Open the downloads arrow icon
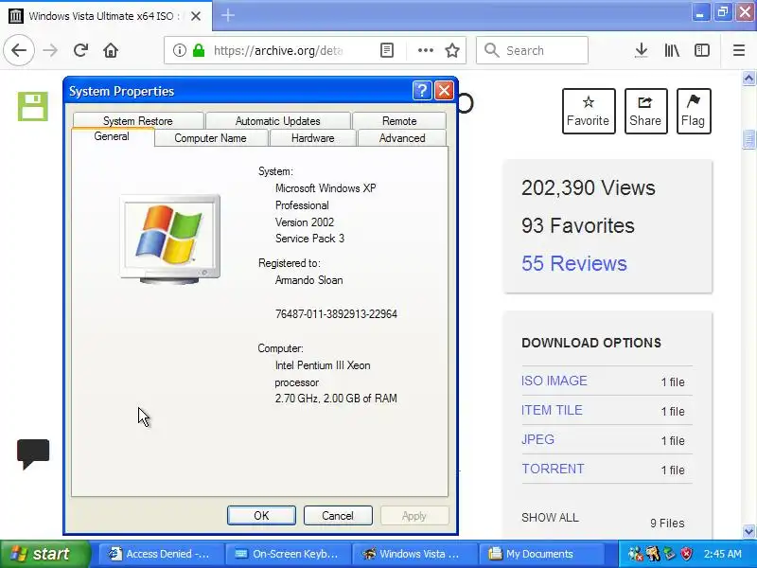 (642, 50)
